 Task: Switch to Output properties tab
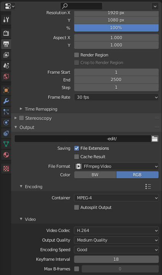[6, 44]
